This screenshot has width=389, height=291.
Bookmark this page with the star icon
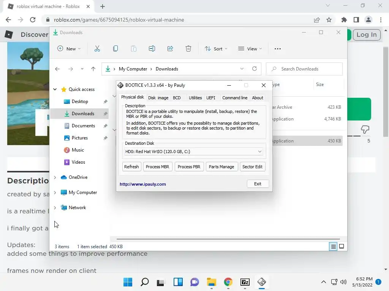(x=329, y=20)
